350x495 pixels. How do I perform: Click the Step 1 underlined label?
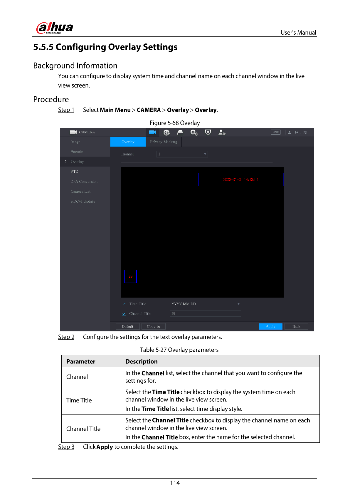coord(66,110)
